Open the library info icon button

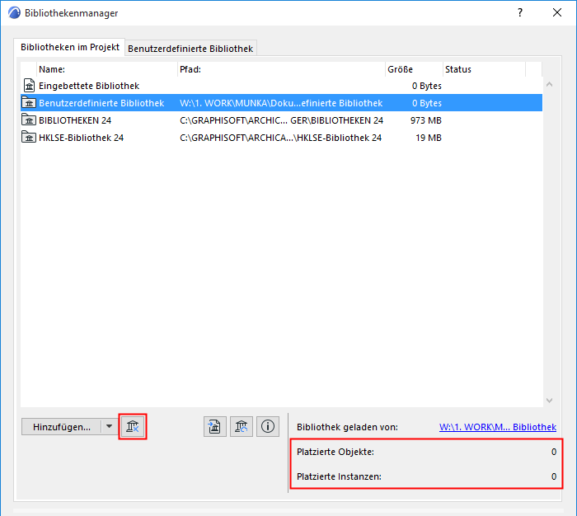click(x=268, y=426)
